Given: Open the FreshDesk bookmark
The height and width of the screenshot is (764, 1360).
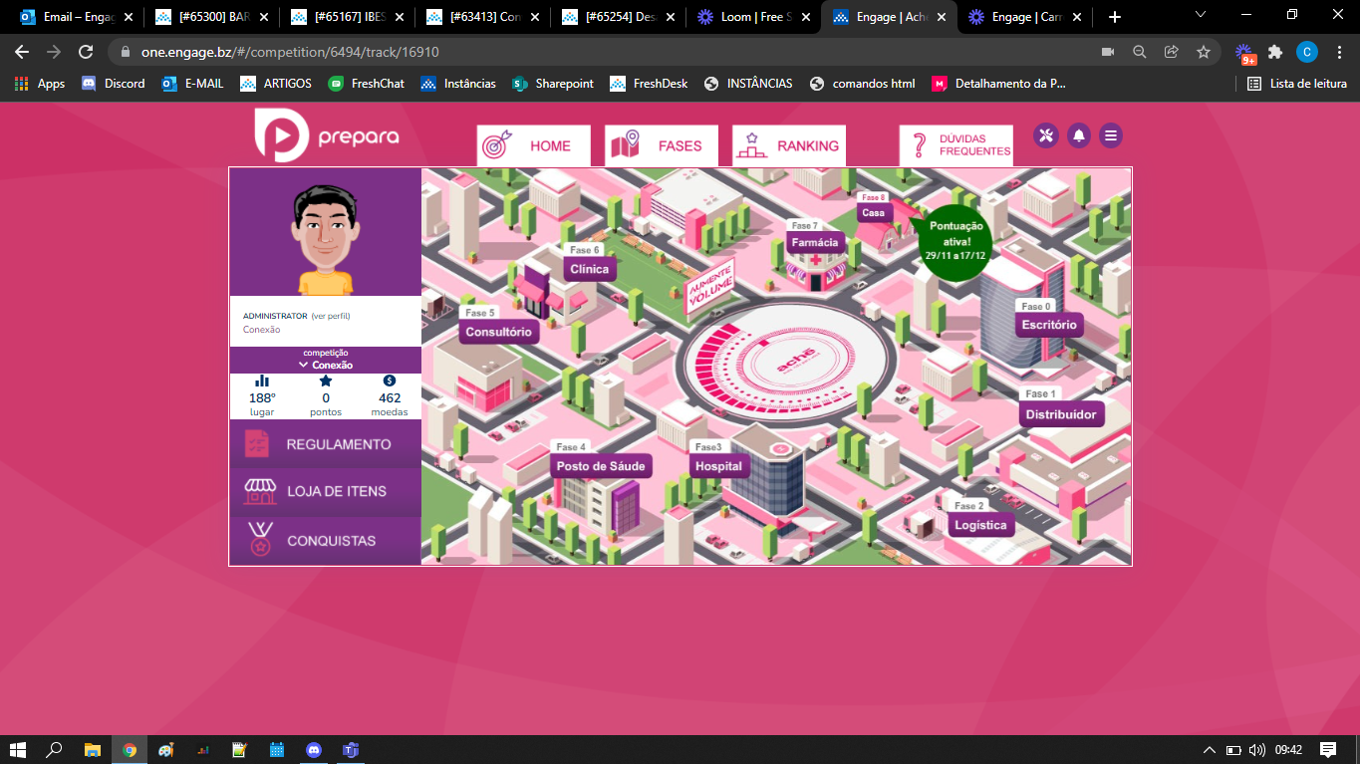Looking at the screenshot, I should [649, 84].
